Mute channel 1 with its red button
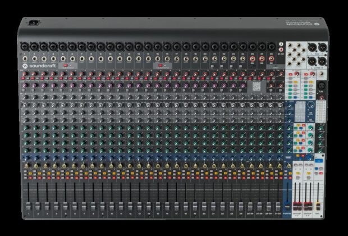The height and width of the screenshot is (236, 348). click(x=30, y=178)
